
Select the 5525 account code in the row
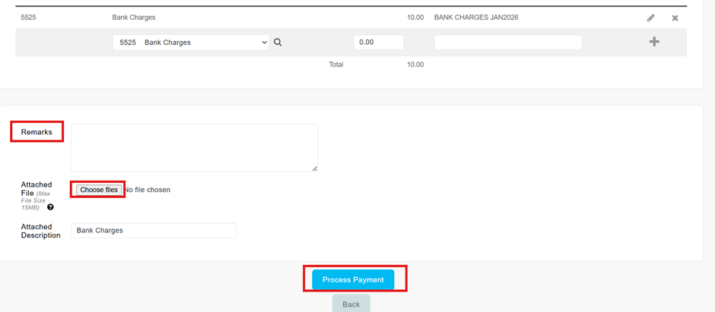28,17
